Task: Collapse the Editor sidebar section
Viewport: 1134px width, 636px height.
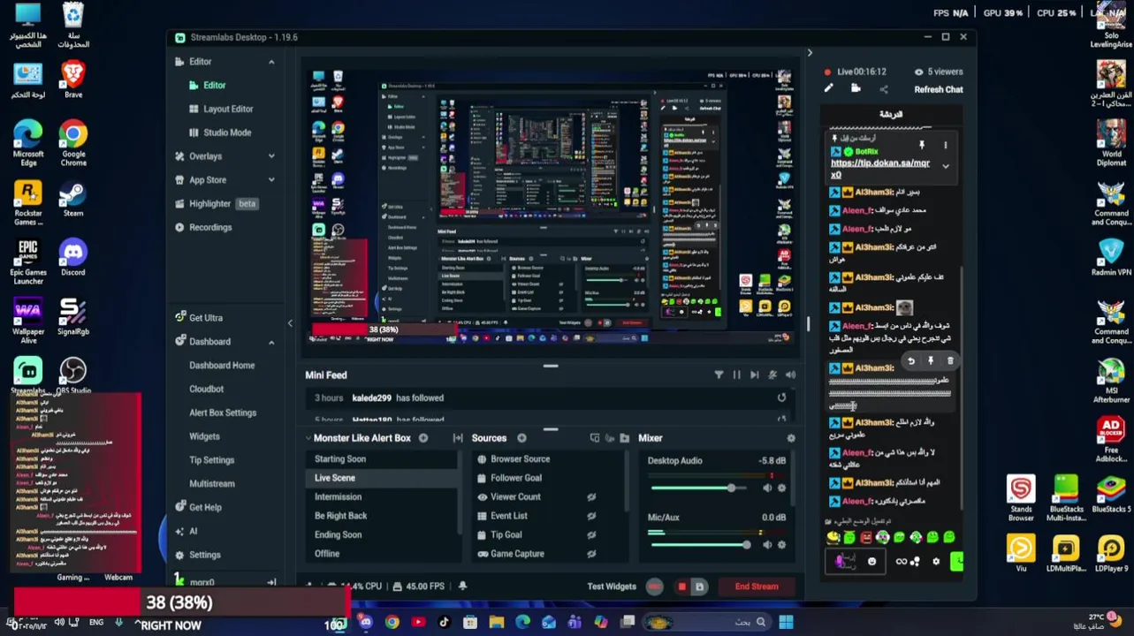Action: 271,62
